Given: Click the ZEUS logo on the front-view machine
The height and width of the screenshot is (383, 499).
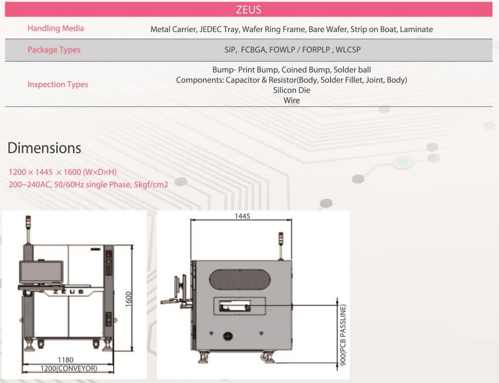Looking at the screenshot, I should (x=68, y=292).
